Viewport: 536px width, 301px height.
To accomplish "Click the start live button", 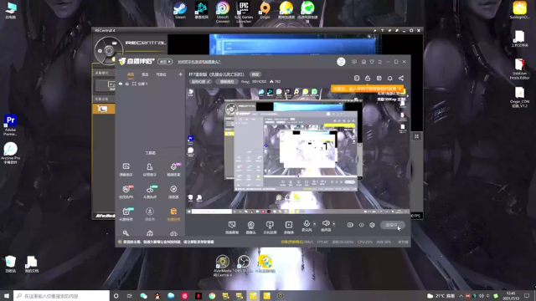I will [x=393, y=225].
